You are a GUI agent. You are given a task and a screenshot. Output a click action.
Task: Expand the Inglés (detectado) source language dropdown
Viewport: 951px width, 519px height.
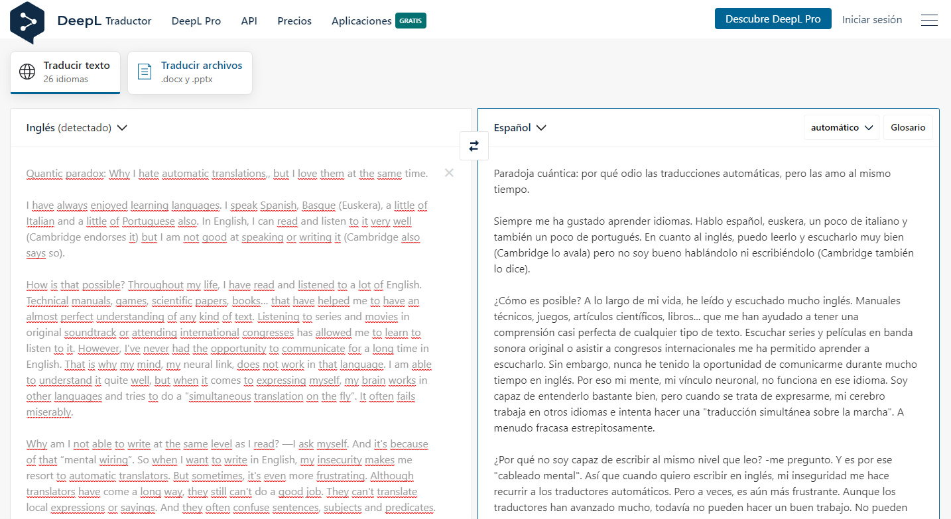[76, 128]
